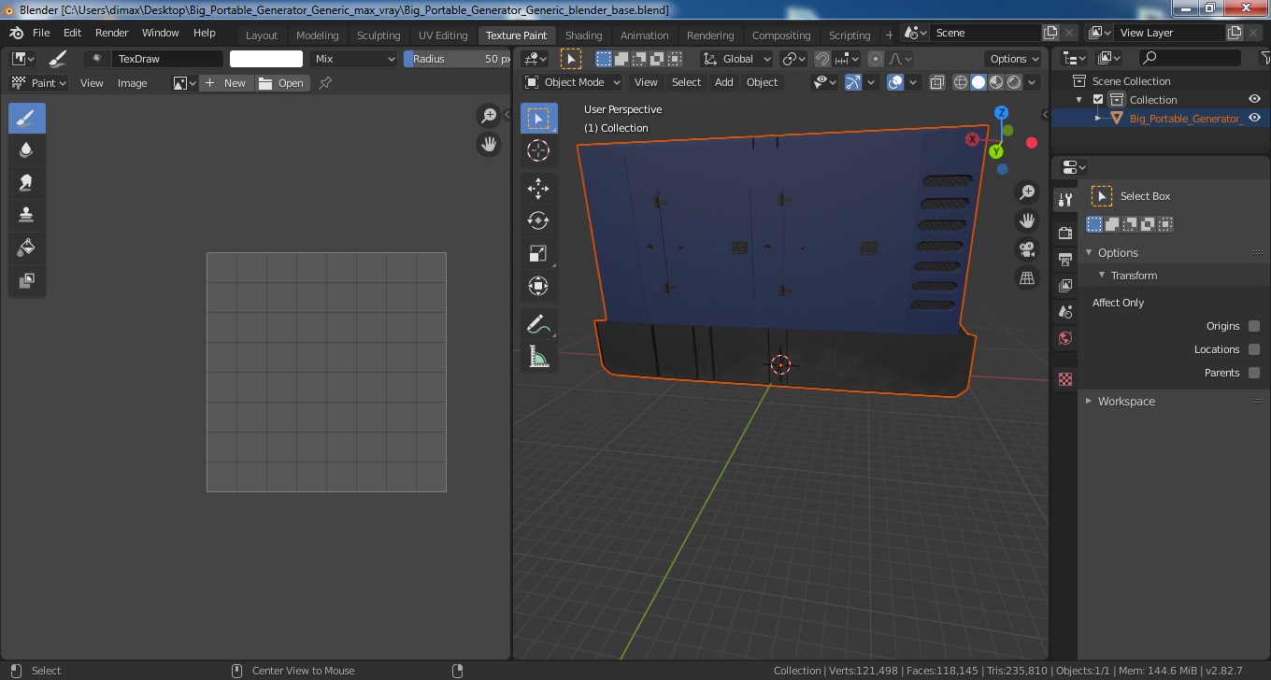
Task: Open the Render menu
Action: click(112, 33)
